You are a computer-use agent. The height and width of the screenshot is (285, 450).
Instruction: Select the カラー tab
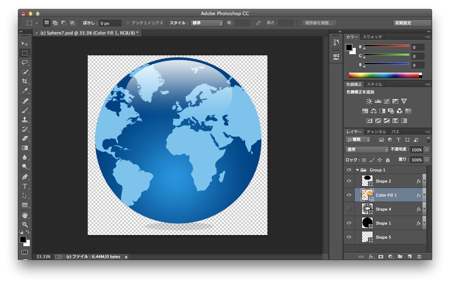point(352,37)
